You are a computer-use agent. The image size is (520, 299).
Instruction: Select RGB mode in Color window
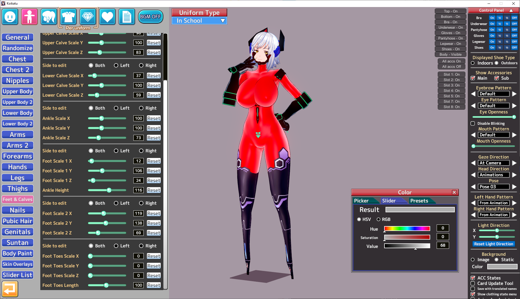coord(379,219)
